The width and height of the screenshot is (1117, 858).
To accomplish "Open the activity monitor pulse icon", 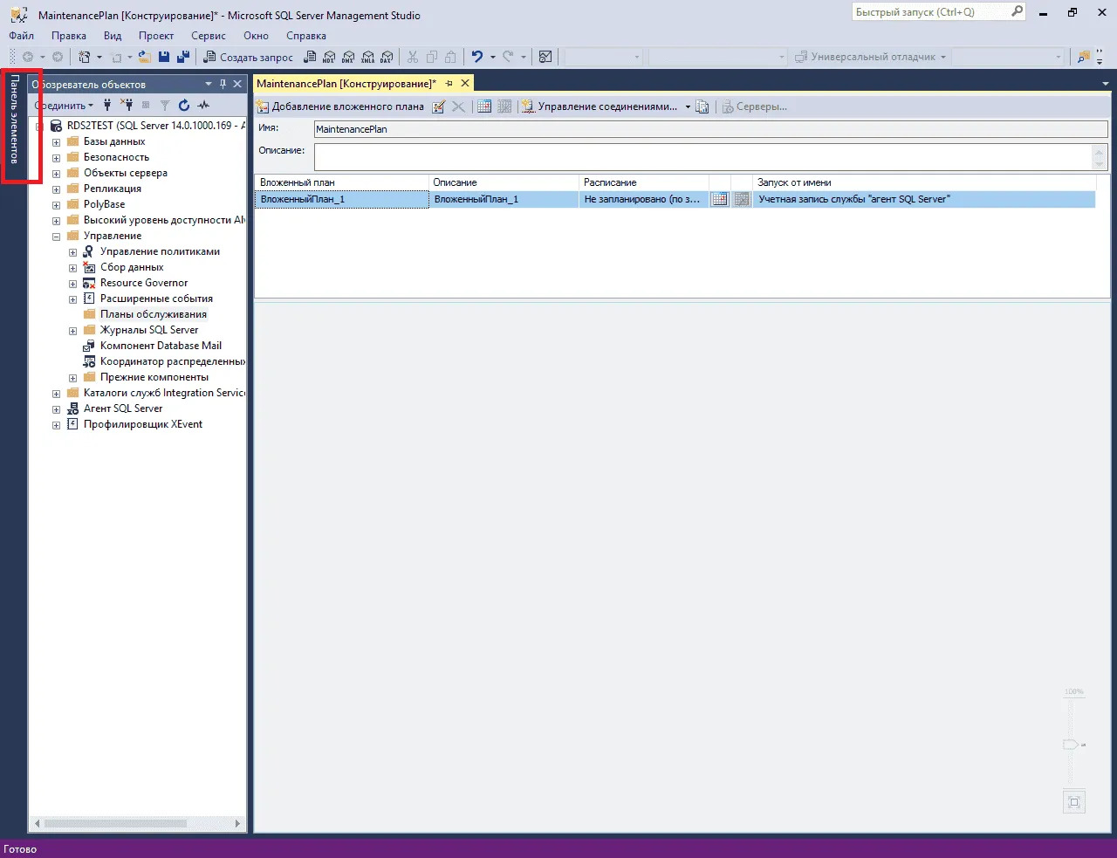I will click(203, 106).
